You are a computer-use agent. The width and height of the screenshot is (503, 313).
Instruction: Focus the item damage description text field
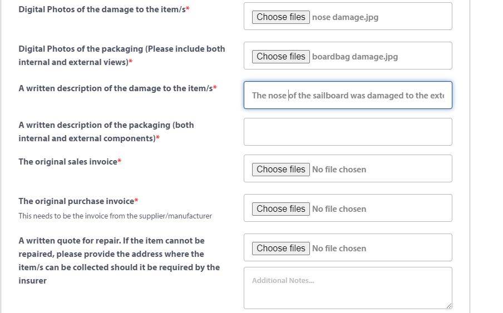[x=348, y=96]
